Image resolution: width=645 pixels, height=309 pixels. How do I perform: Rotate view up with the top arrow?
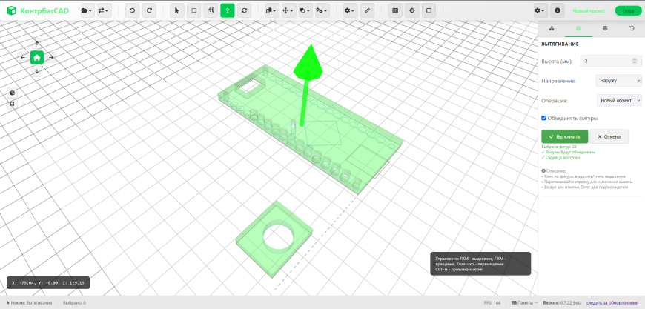[x=37, y=43]
